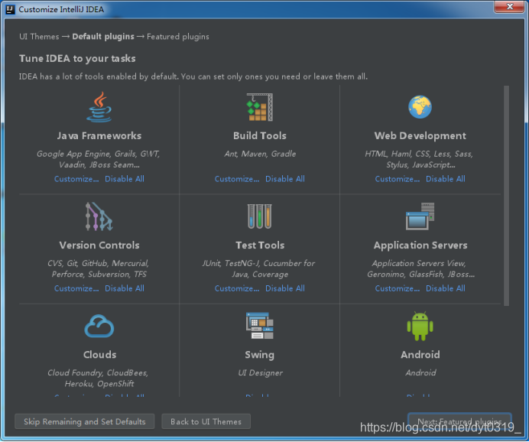Click the Web Development heading

420,135
